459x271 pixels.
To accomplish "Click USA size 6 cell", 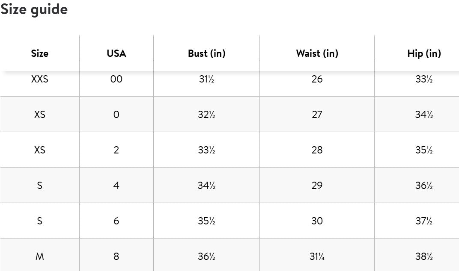I will (116, 221).
